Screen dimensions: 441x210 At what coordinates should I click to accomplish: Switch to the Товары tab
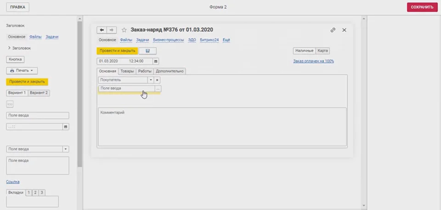127,71
